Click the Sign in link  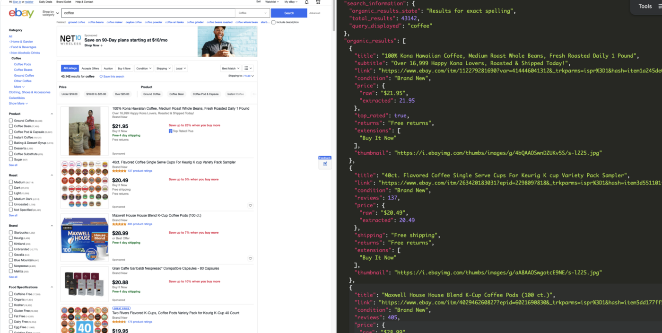click(17, 2)
